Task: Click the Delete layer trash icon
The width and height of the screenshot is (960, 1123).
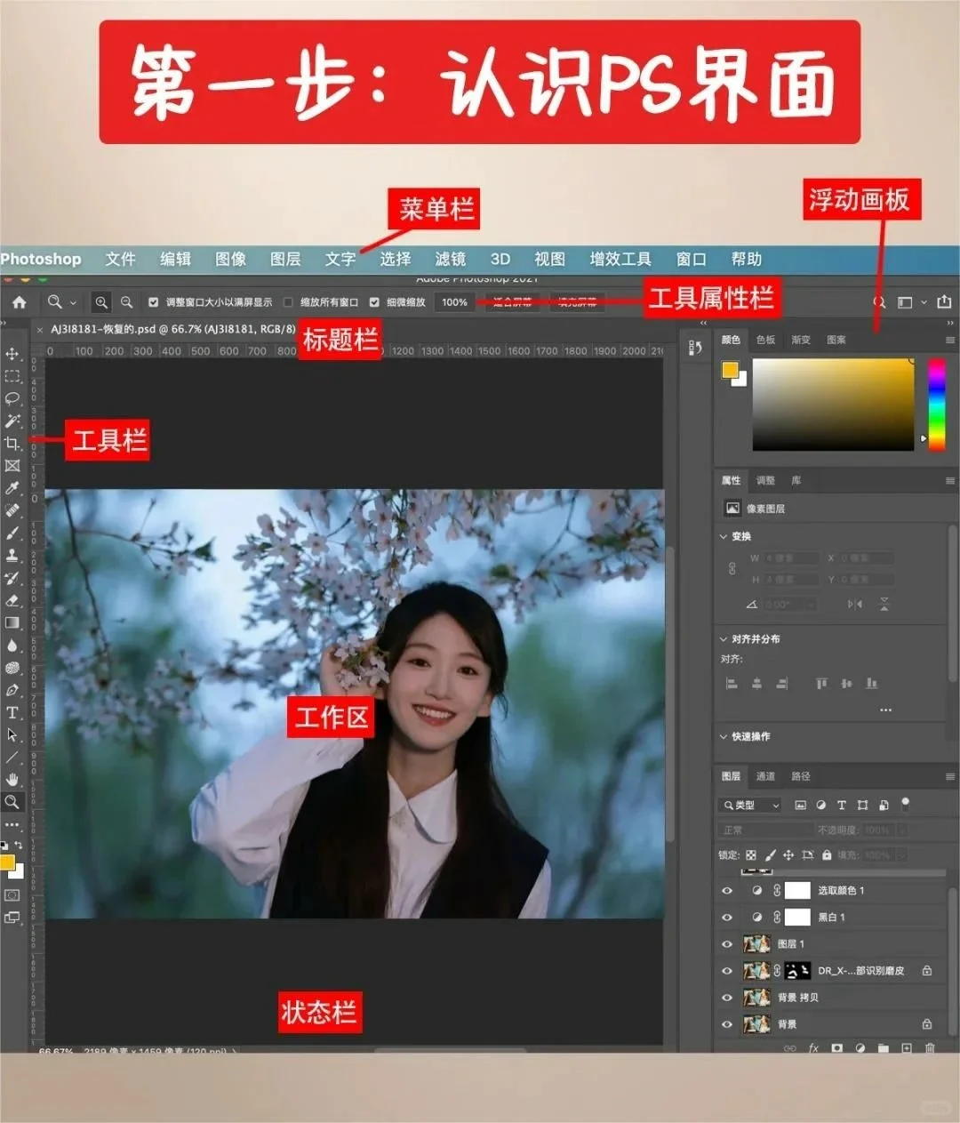Action: [x=930, y=1048]
